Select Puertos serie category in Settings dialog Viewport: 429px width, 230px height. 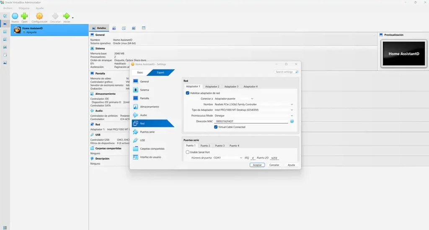pyautogui.click(x=152, y=132)
